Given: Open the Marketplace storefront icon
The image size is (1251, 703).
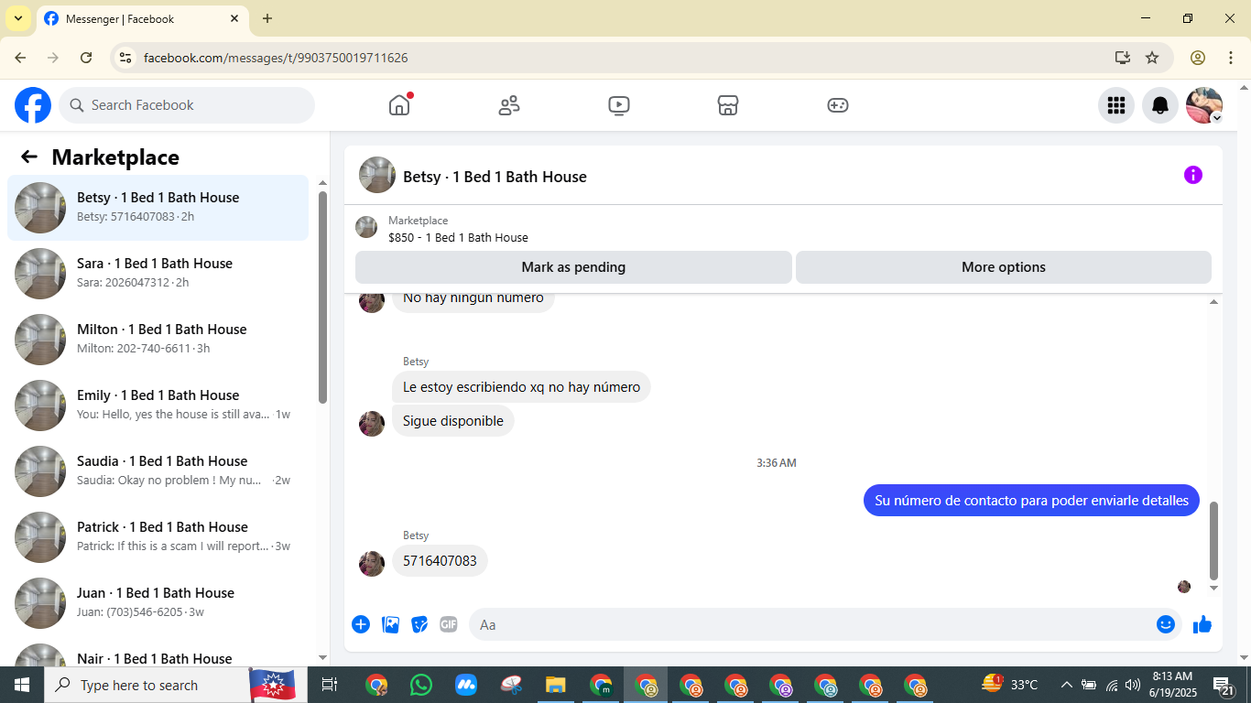Looking at the screenshot, I should (x=728, y=105).
